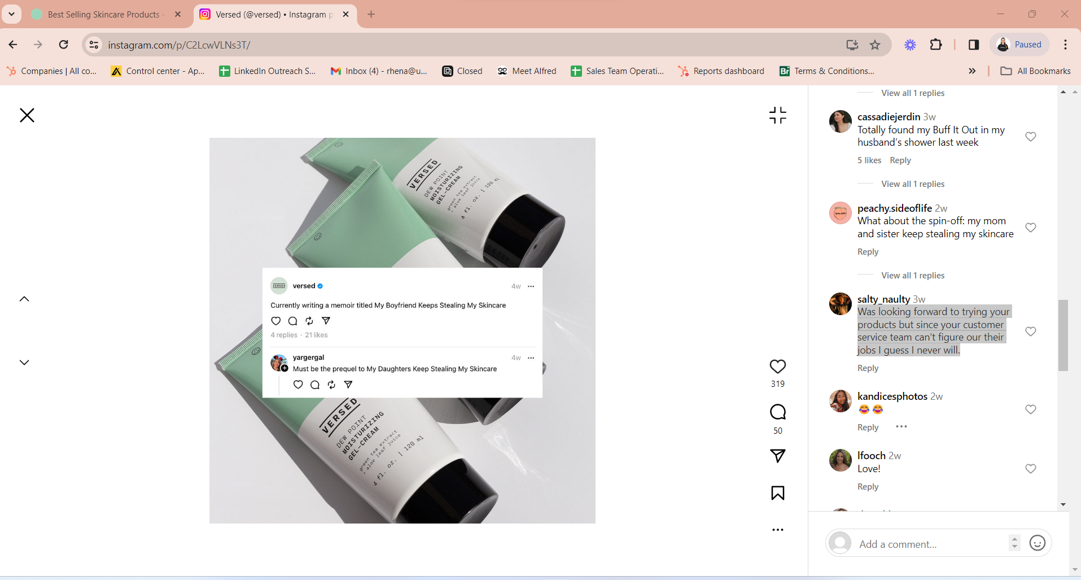
Task: Open the tab search dropdown
Action: [11, 15]
